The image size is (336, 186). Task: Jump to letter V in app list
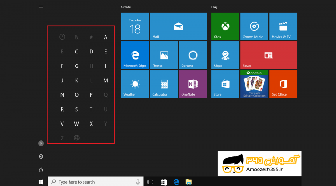(62, 124)
